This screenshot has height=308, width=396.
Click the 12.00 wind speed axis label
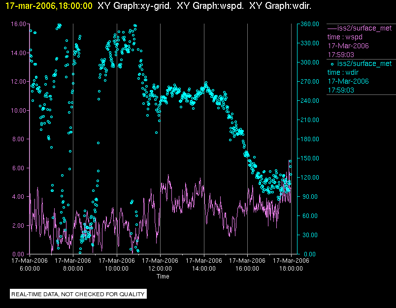tap(18, 82)
